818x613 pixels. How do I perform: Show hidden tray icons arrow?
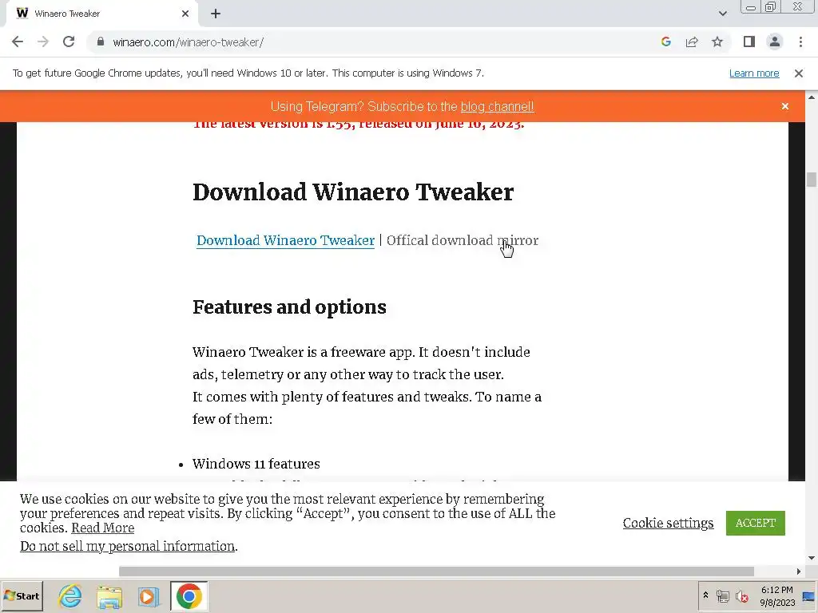705,595
